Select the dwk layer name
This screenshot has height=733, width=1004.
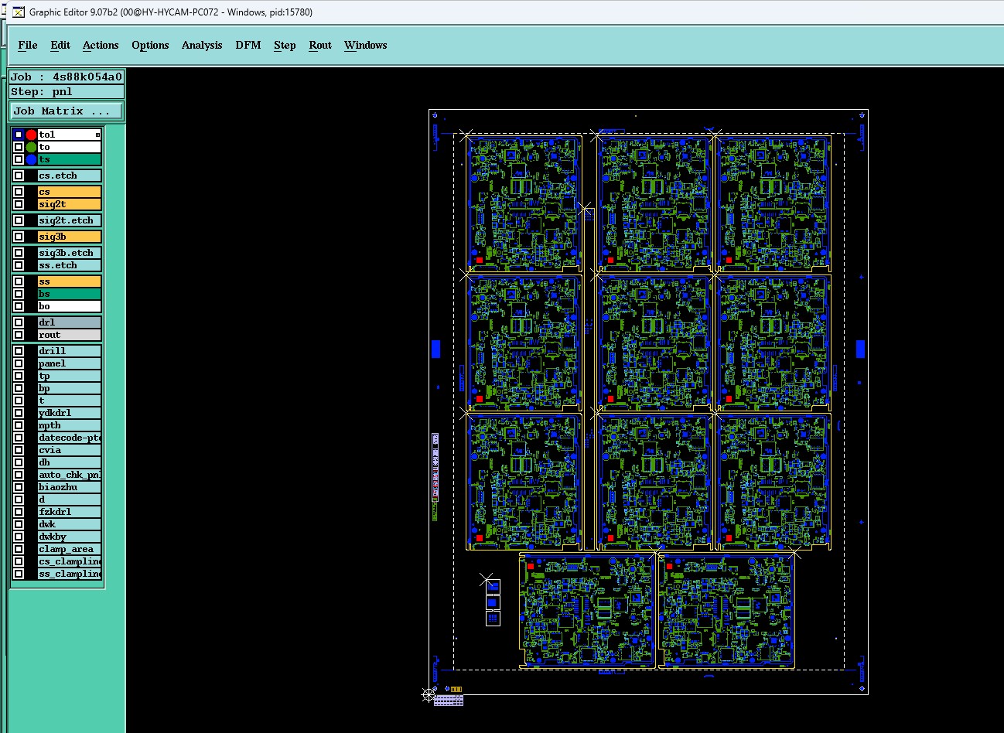pyautogui.click(x=70, y=524)
